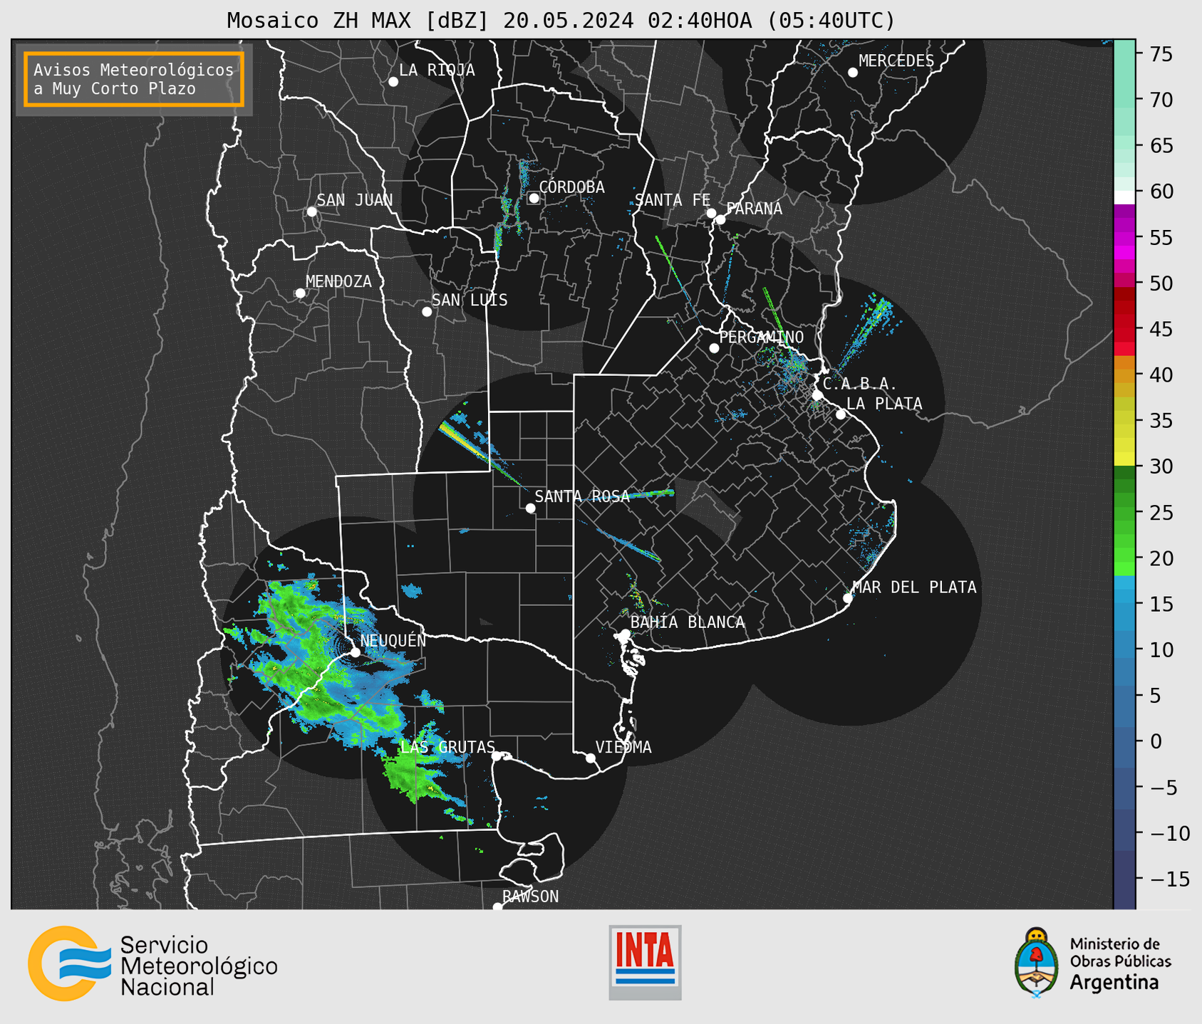Click the Servicio Meteorológico Nacional logo
The image size is (1202, 1024).
point(152,963)
